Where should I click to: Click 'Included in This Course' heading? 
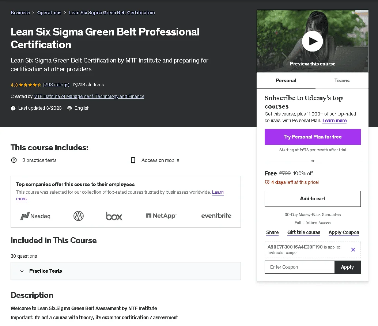click(54, 240)
